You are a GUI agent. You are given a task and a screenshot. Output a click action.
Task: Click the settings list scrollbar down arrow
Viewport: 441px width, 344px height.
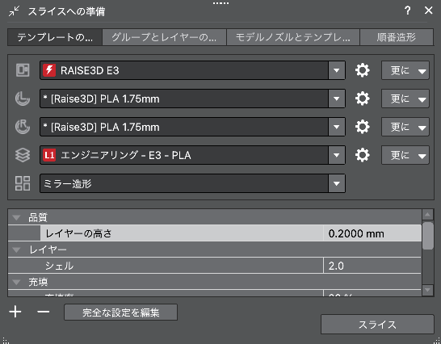(x=428, y=290)
